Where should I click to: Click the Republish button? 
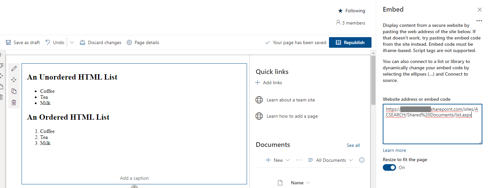coord(350,42)
